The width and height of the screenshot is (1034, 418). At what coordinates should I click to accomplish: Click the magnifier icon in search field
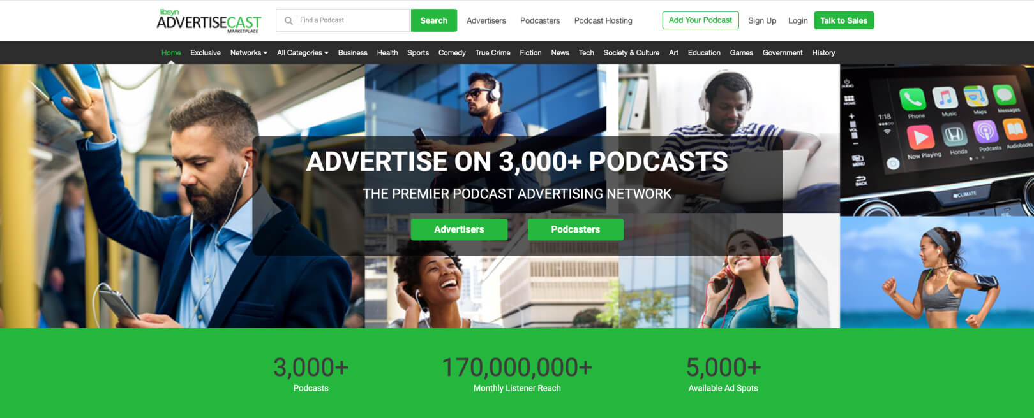288,20
